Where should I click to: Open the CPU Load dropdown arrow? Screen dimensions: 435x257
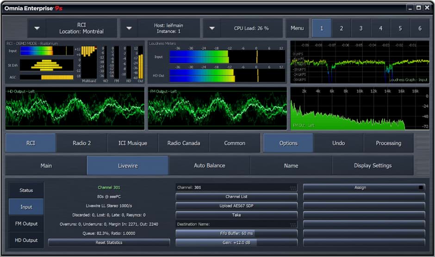point(212,28)
